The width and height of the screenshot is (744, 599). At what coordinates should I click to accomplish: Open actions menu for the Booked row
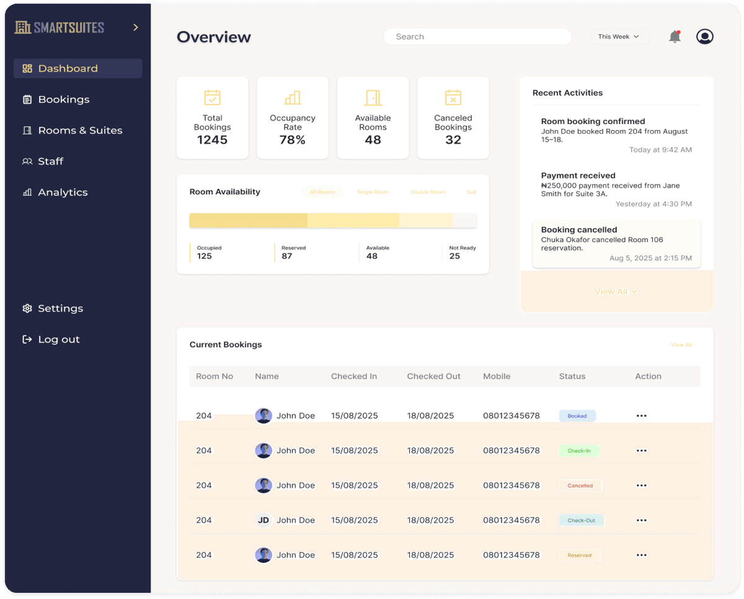(641, 416)
